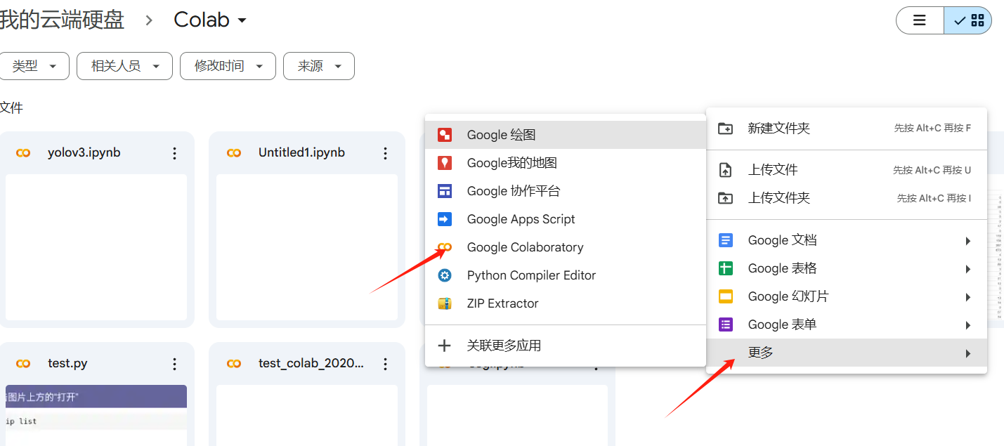
Task: Expand the Google 表单 submenu arrow
Action: coord(968,325)
